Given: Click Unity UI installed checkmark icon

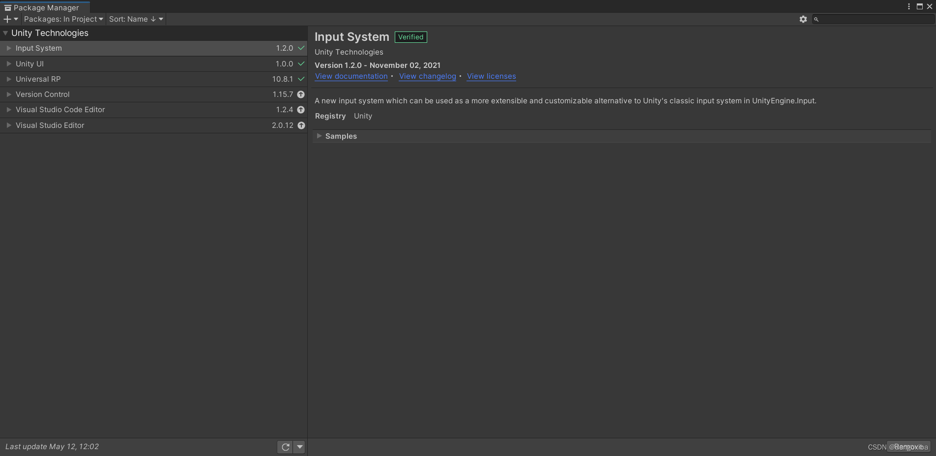Looking at the screenshot, I should tap(301, 64).
